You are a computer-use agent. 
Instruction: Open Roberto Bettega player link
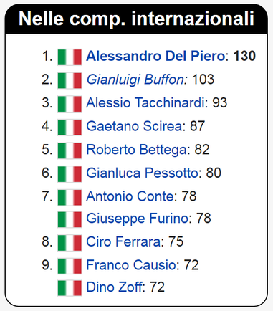coord(136,150)
